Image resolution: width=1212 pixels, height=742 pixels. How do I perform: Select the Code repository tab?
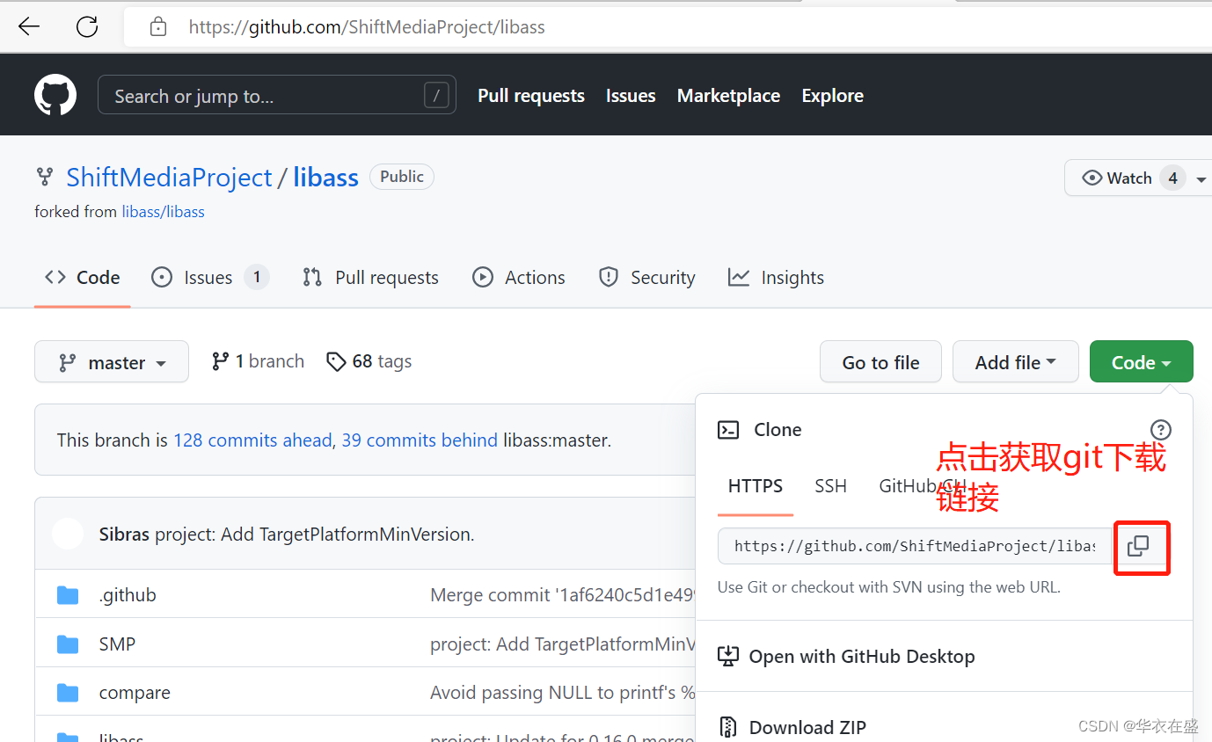pyautogui.click(x=83, y=278)
